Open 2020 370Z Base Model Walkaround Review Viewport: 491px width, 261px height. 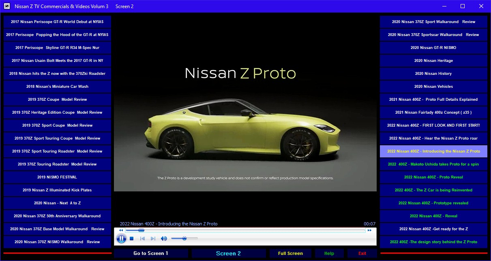pyautogui.click(x=57, y=229)
